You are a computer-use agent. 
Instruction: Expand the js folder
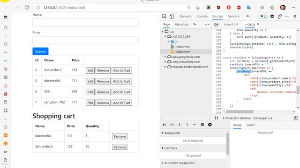tap(168, 42)
